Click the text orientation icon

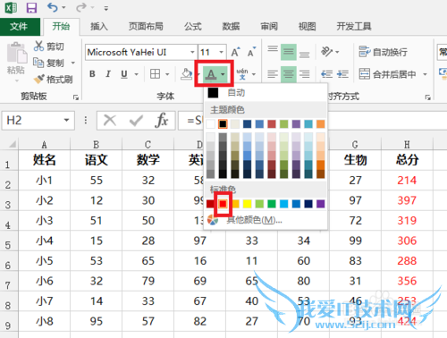327,52
